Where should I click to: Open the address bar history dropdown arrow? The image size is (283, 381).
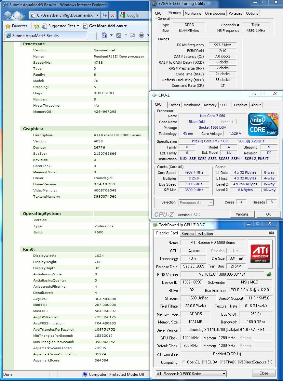pyautogui.click(x=97, y=15)
